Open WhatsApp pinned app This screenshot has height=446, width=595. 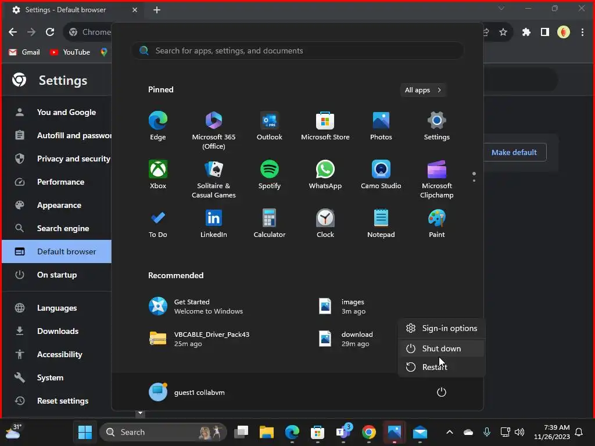point(325,175)
